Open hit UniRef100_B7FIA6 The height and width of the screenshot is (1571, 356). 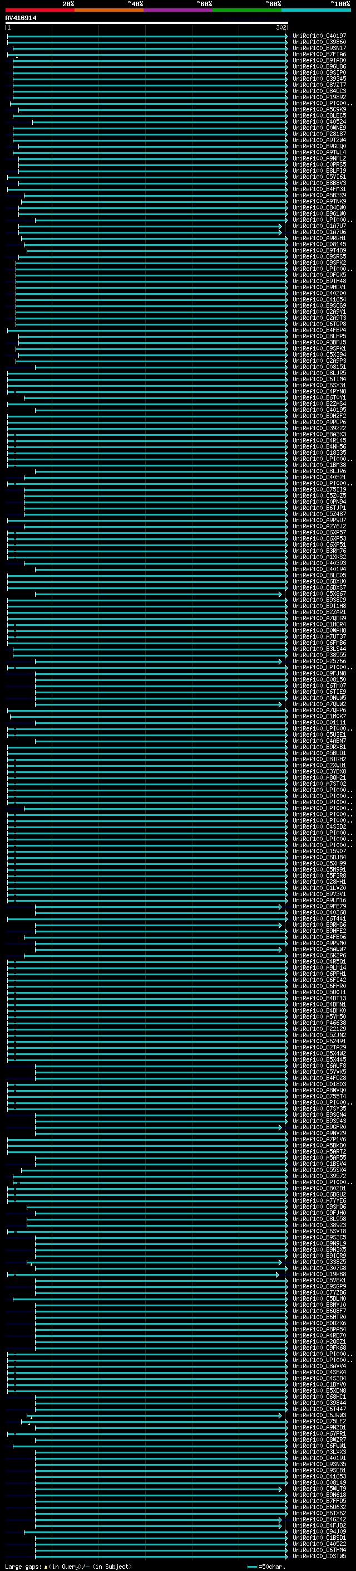[319, 54]
